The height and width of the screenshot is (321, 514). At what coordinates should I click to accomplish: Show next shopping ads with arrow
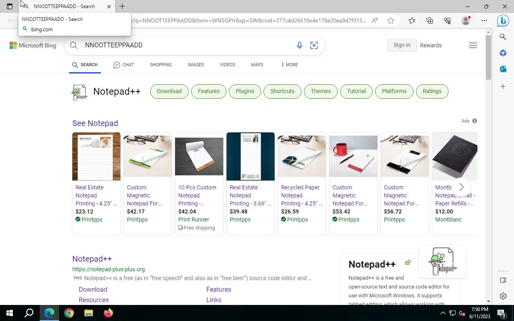[x=461, y=187]
